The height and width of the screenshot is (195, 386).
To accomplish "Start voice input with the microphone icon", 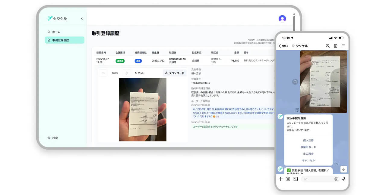I will (344, 179).
